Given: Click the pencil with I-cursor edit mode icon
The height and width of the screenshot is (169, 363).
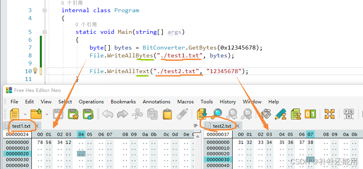Looking at the screenshot, I should pyautogui.click(x=281, y=114).
